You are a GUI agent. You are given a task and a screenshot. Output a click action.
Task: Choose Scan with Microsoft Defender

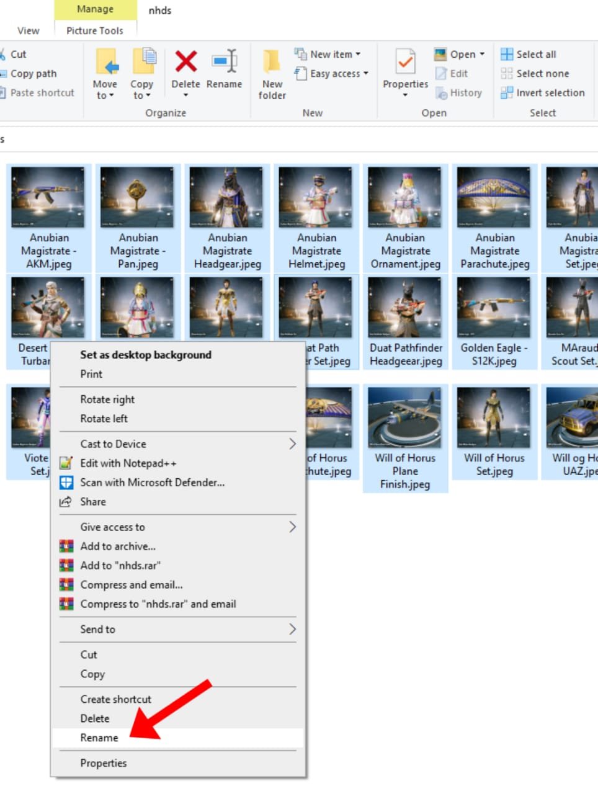[177, 483]
